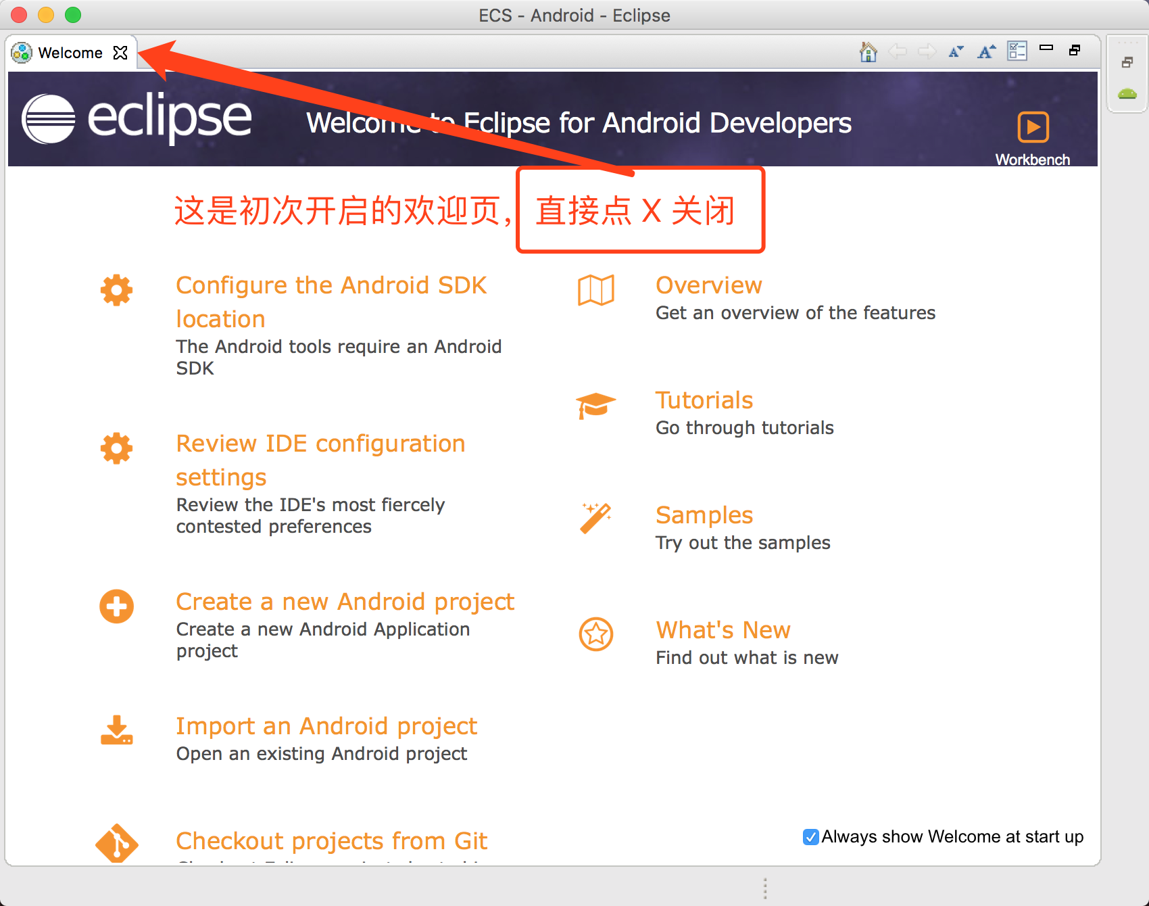Click 'Open an existing Android project' text

coord(322,754)
